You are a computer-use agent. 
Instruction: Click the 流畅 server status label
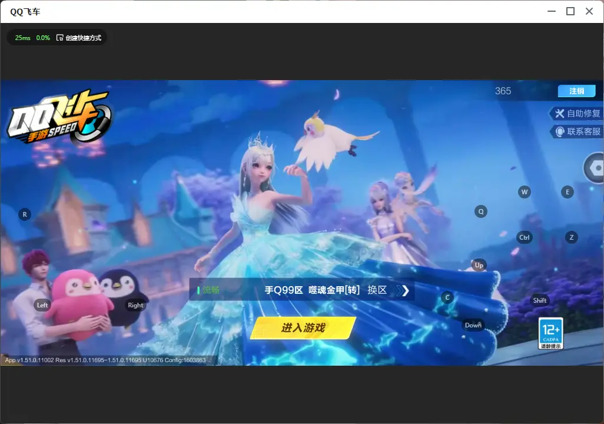tap(211, 290)
